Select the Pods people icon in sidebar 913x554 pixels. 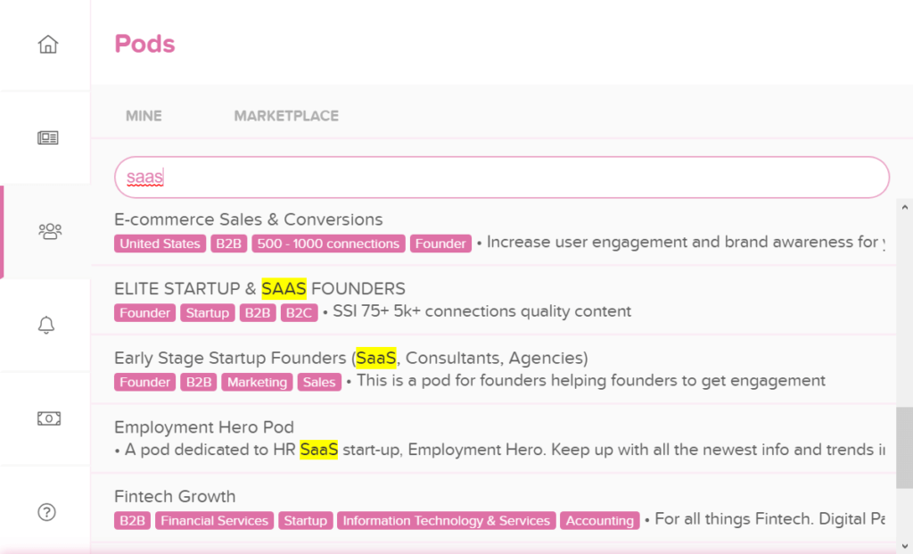[50, 231]
